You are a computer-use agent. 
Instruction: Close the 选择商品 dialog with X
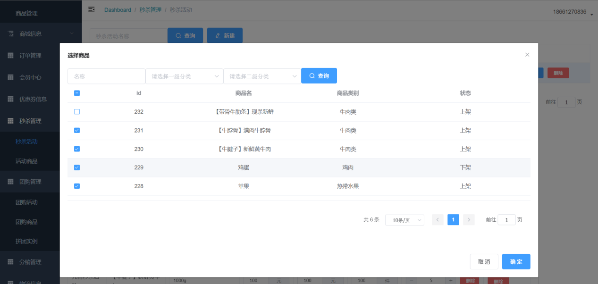[527, 55]
